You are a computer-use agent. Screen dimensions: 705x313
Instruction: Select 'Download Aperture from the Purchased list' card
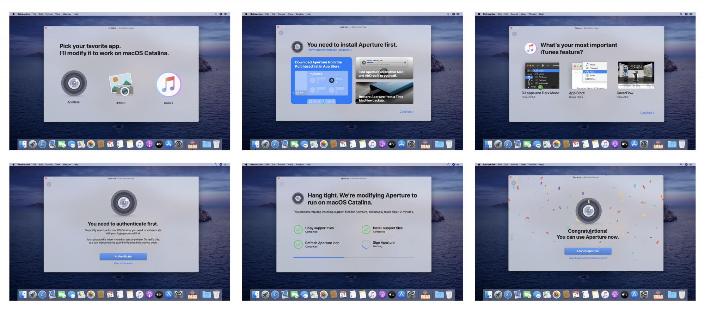pos(321,81)
